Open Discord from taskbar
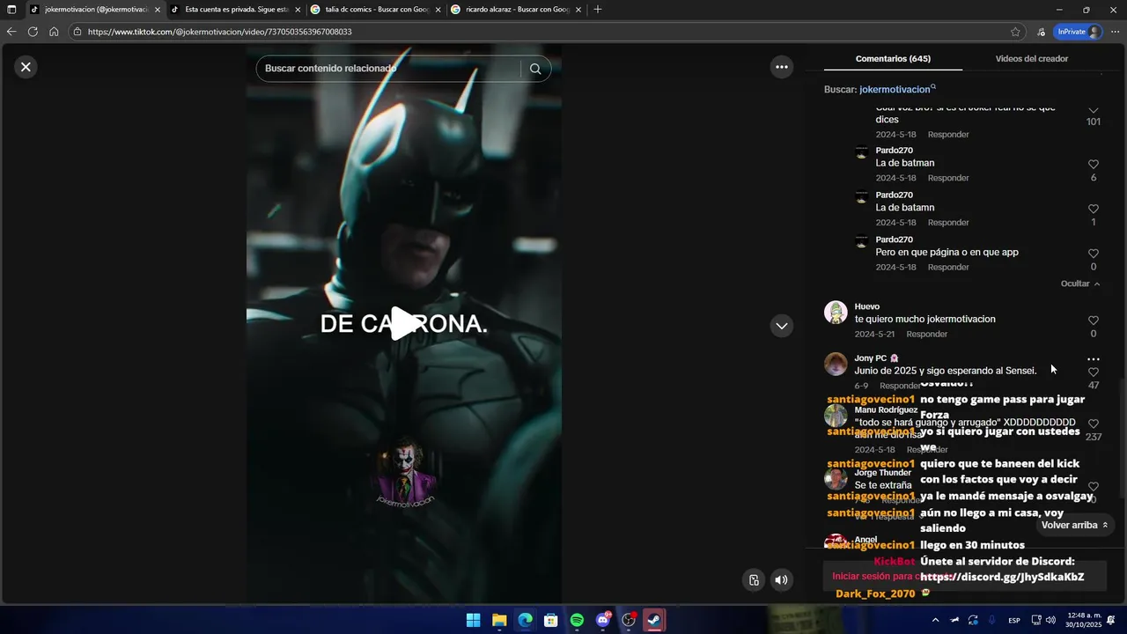The width and height of the screenshot is (1127, 634). click(603, 620)
